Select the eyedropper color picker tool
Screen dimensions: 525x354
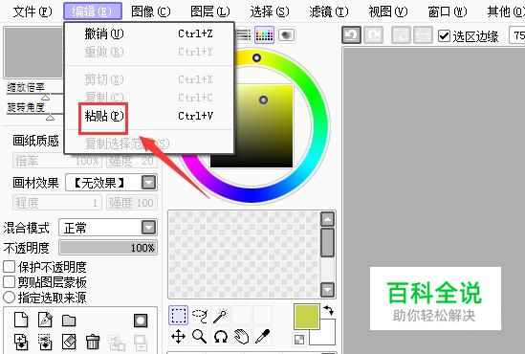tap(262, 336)
